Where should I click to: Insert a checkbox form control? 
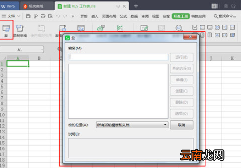(195, 27)
